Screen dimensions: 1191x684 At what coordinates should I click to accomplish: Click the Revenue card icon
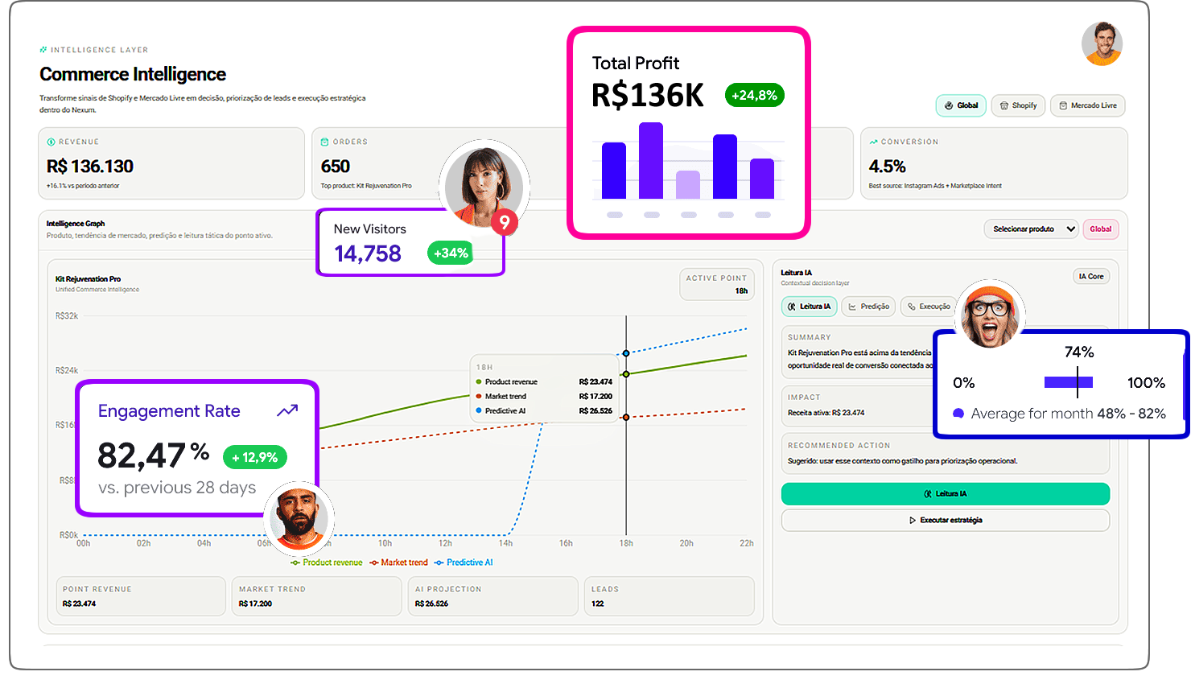click(52, 142)
